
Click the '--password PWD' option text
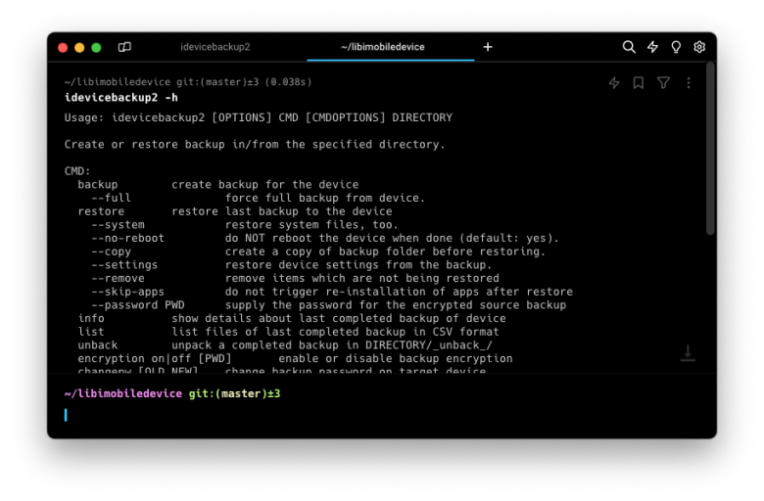[x=138, y=304]
